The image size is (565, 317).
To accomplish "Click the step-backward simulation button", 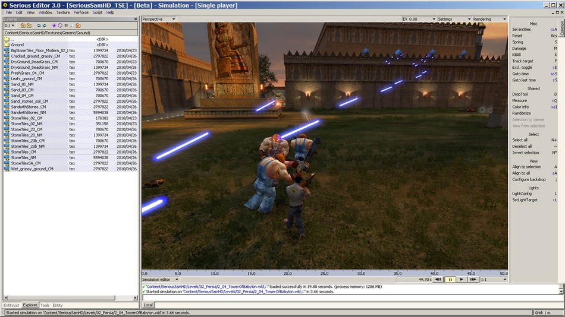I will [438, 279].
